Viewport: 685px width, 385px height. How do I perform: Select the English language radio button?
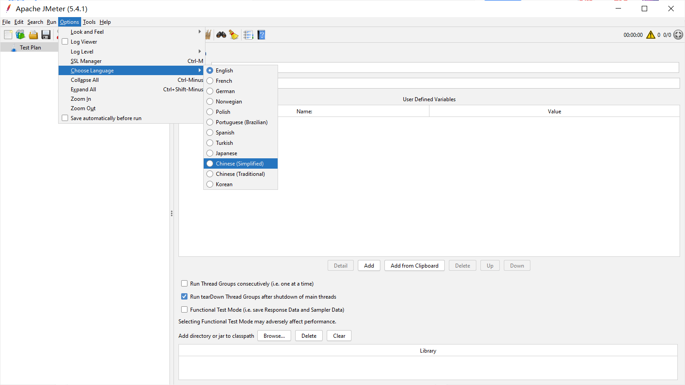click(210, 71)
